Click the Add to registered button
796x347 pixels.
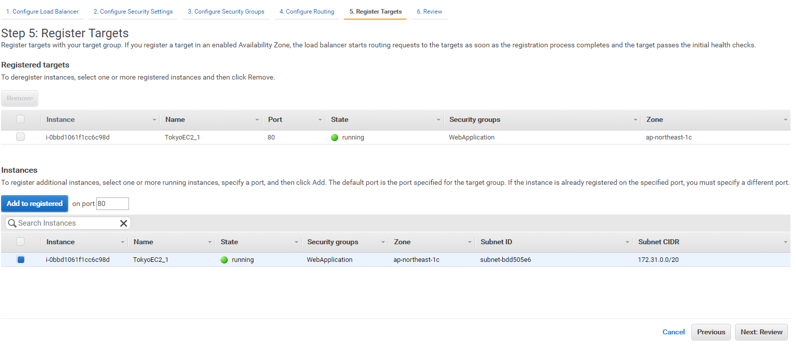(35, 203)
